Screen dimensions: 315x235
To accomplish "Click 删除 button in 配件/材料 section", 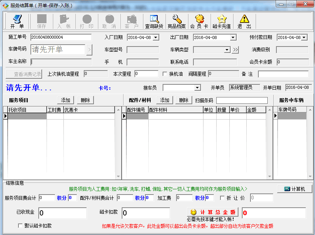I will [x=183, y=100].
